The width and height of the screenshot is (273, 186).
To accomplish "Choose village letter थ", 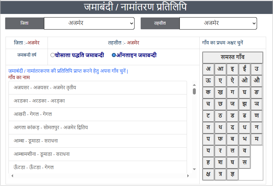I will [221, 128].
